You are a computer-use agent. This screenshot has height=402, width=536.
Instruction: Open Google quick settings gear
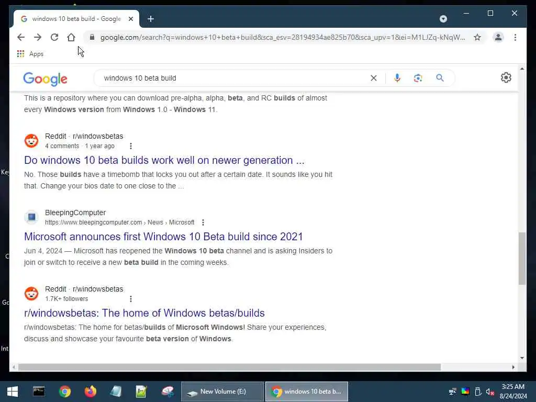click(506, 77)
